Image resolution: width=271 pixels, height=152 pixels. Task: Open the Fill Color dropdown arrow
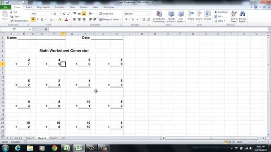point(63,19)
